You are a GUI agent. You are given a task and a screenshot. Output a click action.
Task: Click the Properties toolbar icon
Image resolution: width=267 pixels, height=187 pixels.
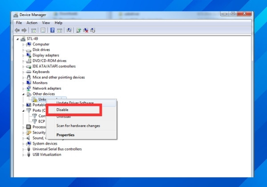[x=43, y=30]
